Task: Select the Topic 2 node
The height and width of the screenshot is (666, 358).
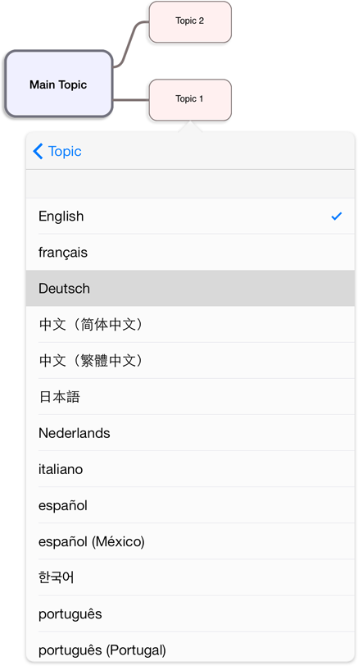Action: 190,21
